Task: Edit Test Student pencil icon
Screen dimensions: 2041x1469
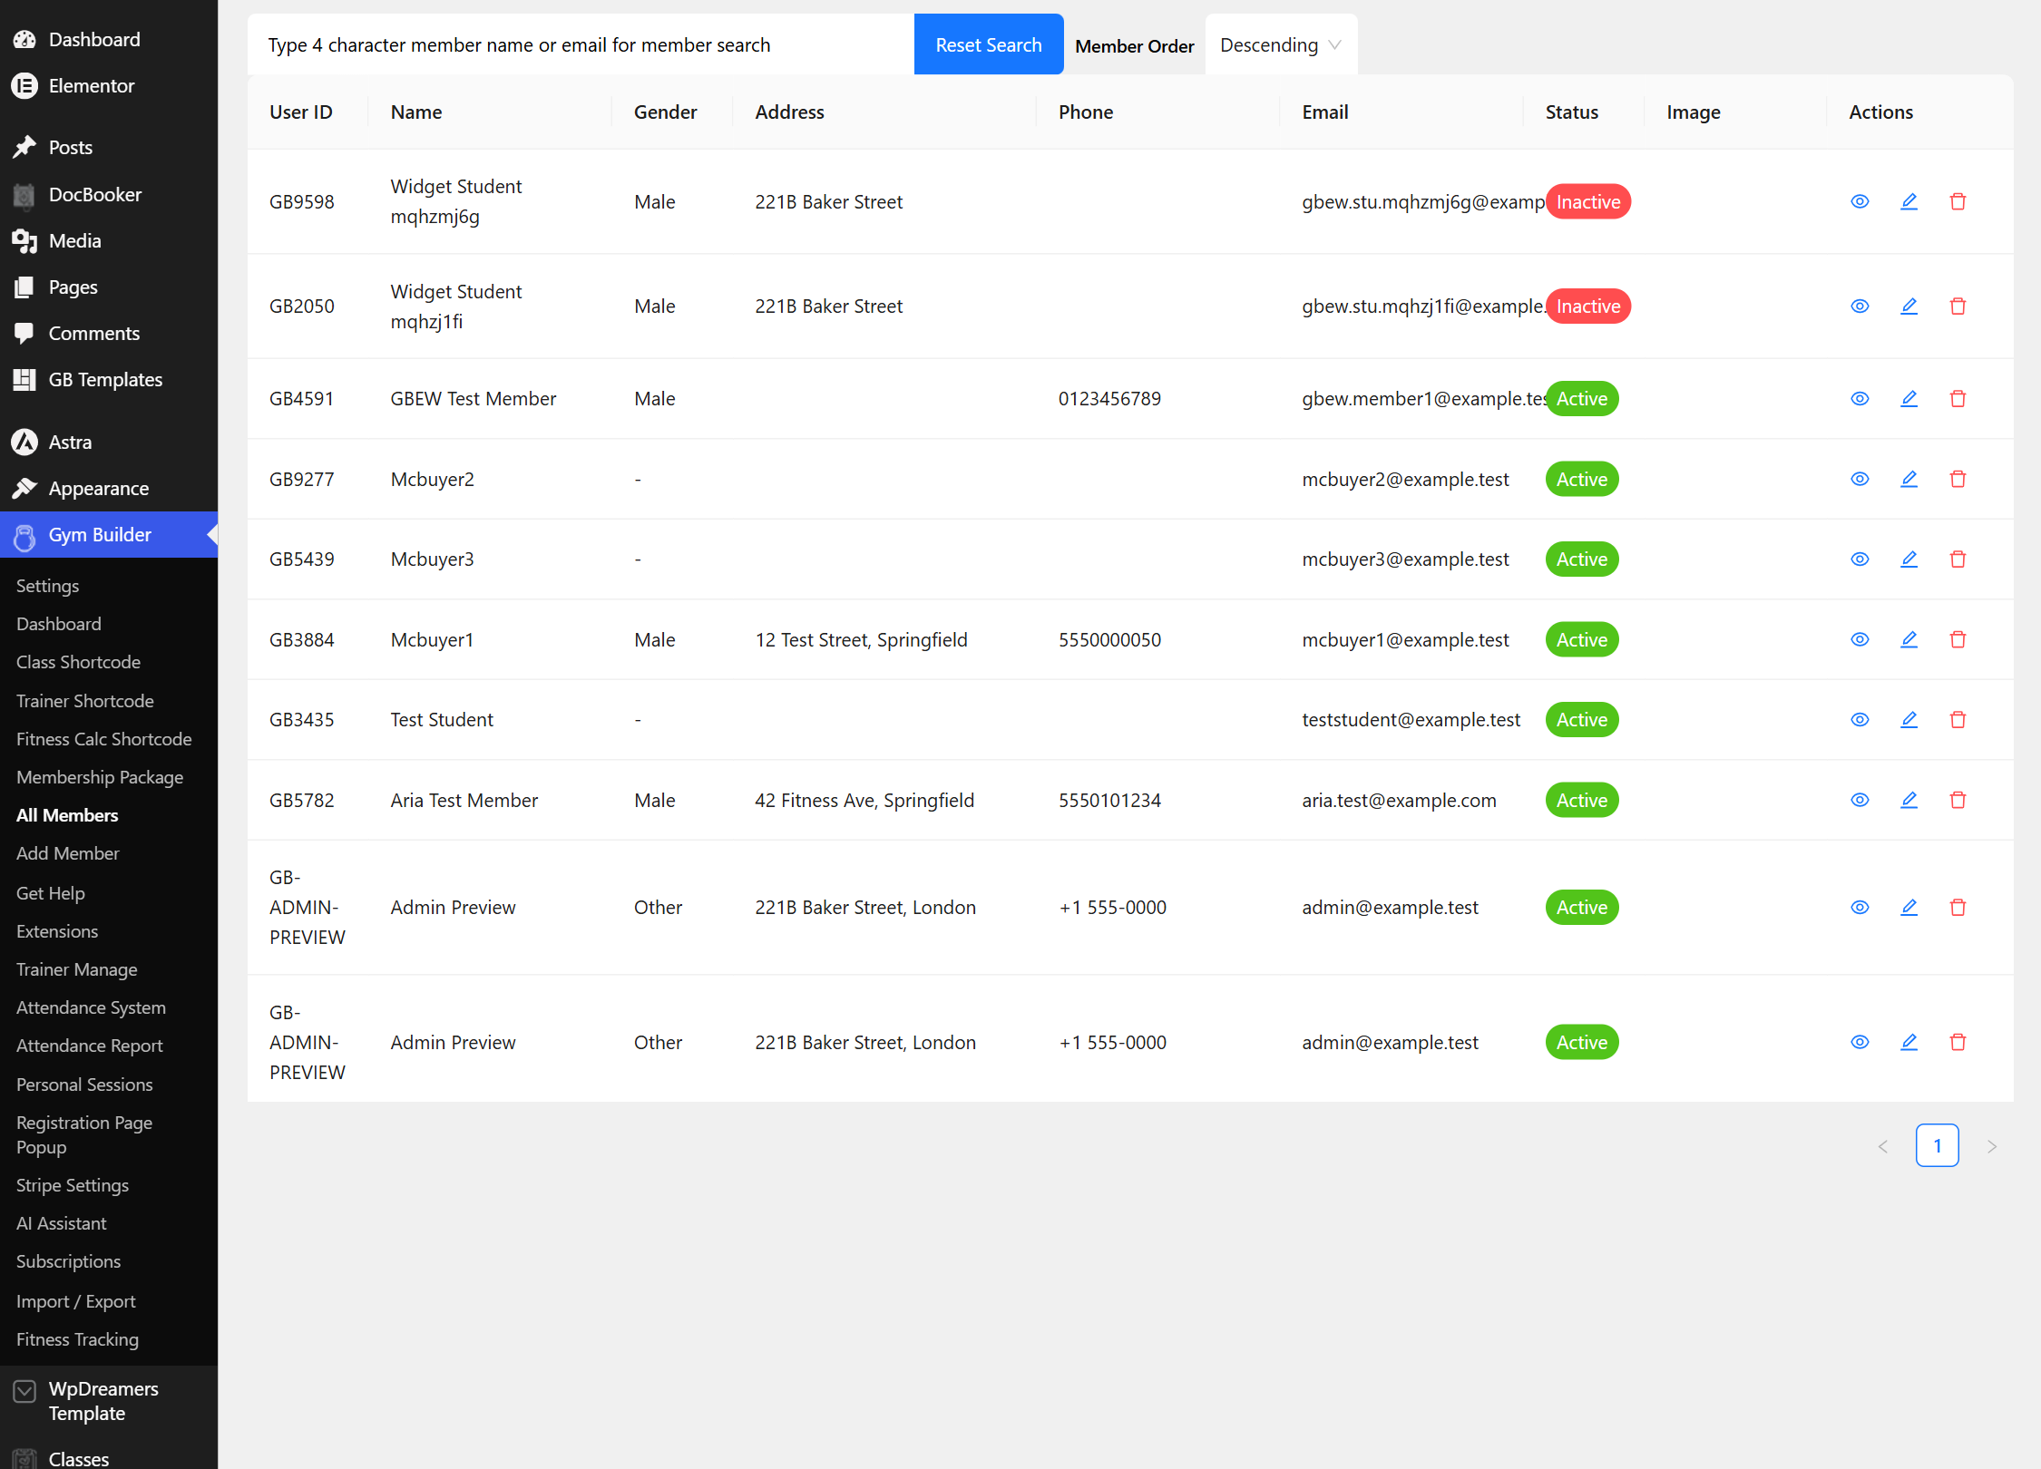Action: (1909, 720)
